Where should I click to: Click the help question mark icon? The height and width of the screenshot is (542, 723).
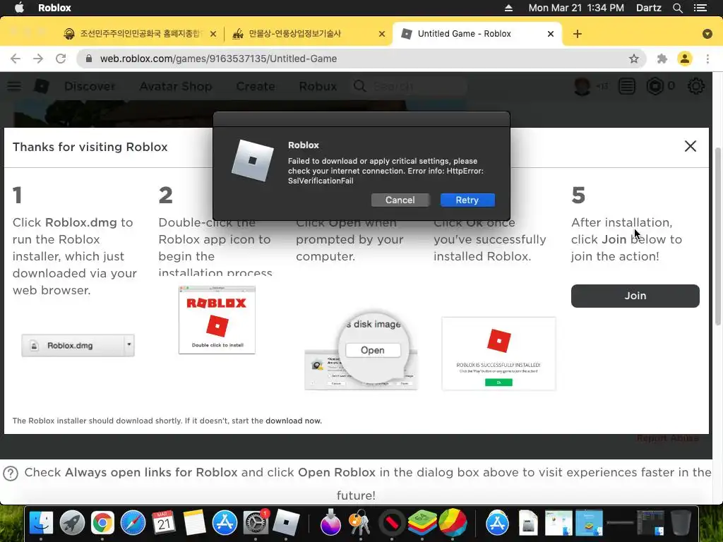(10, 474)
